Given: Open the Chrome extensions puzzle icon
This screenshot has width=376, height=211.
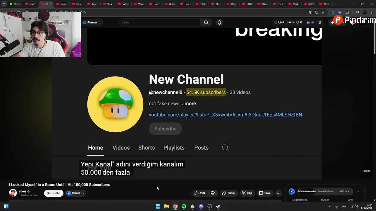Looking at the screenshot, I should pyautogui.click(x=347, y=12).
